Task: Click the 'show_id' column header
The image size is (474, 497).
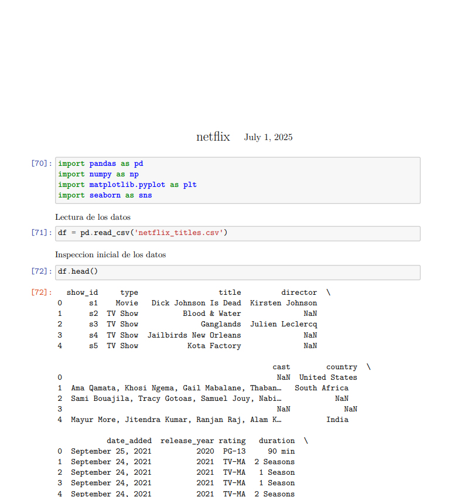Action: click(x=82, y=292)
